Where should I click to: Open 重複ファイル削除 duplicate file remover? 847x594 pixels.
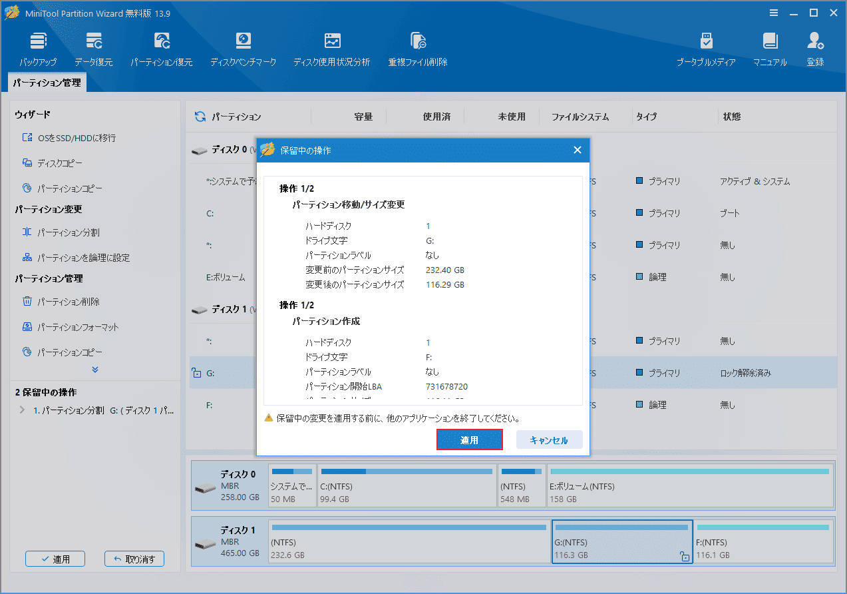click(418, 49)
